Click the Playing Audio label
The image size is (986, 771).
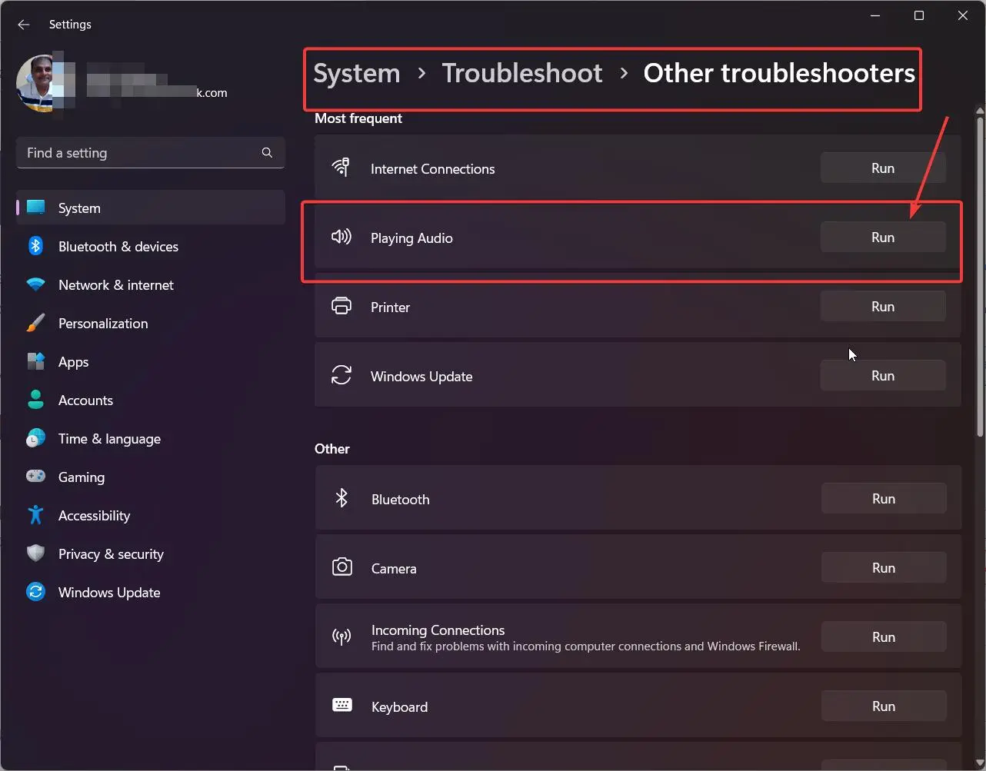point(411,238)
